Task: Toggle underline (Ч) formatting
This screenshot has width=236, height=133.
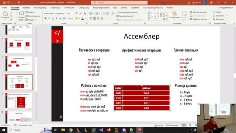Action: tap(53, 18)
